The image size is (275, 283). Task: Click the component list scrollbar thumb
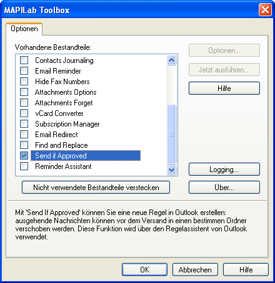pyautogui.click(x=172, y=134)
